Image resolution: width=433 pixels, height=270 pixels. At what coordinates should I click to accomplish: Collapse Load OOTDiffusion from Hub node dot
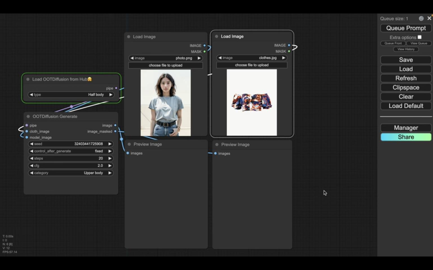(28, 79)
